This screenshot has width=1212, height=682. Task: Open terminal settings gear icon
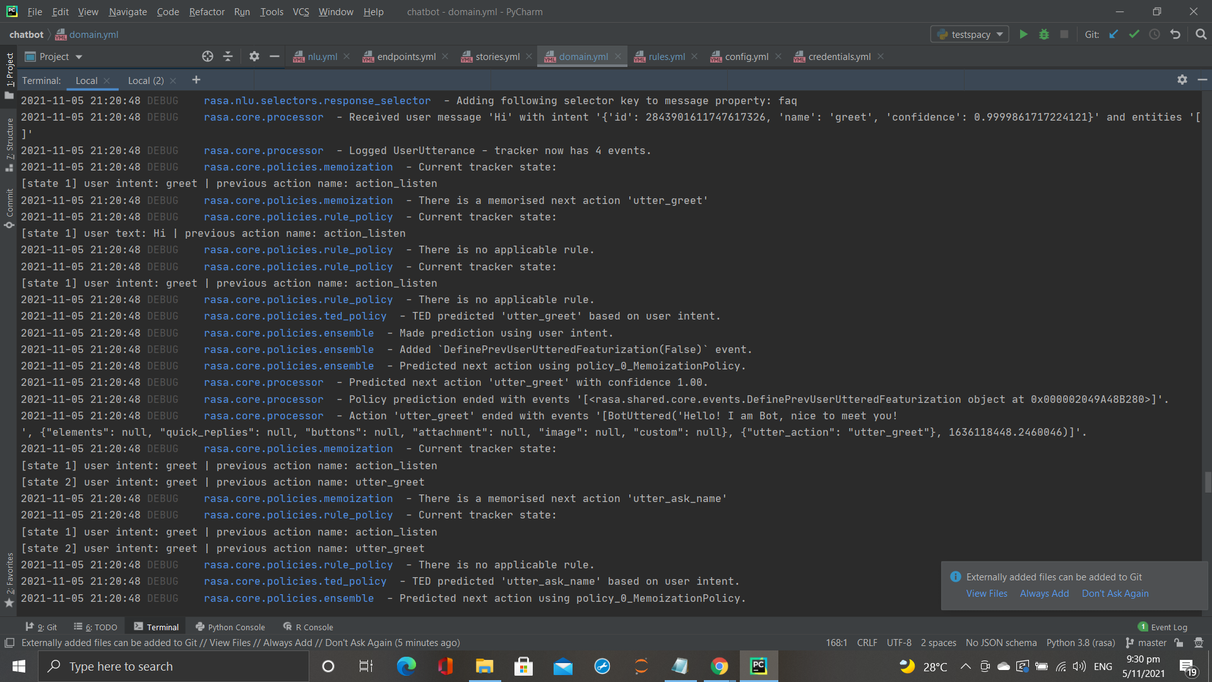[x=1182, y=80]
